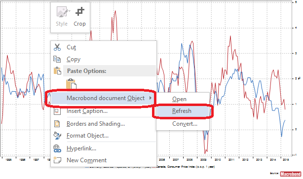Click the New Comment note icon
Image resolution: width=303 pixels, height=179 pixels.
pyautogui.click(x=57, y=160)
